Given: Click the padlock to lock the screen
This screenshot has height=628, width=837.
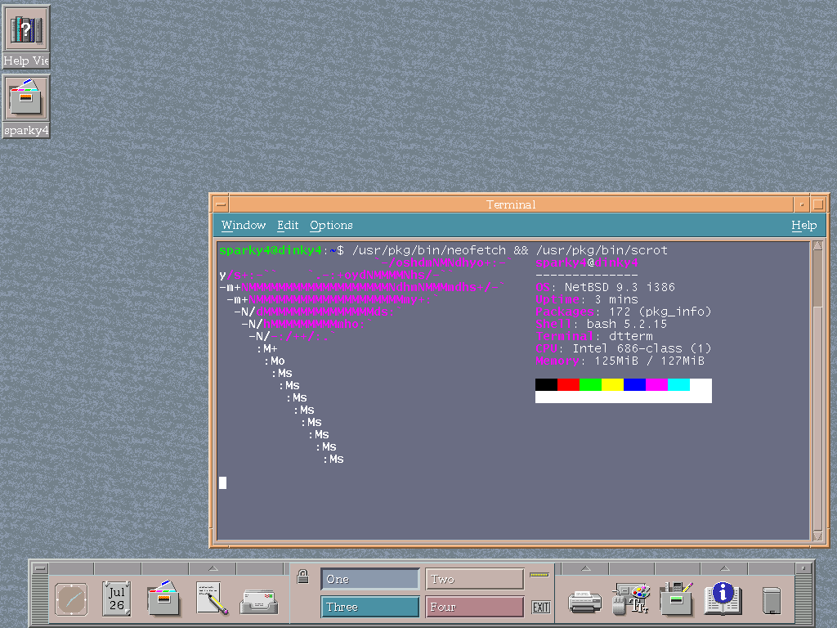Looking at the screenshot, I should (302, 577).
